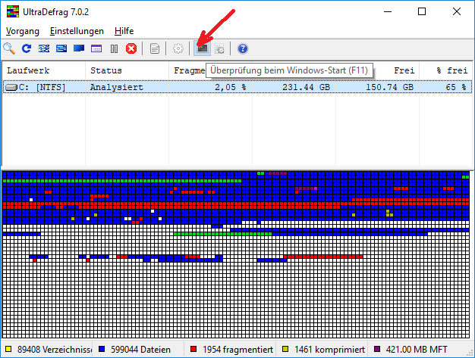This screenshot has width=475, height=358.
Task: Click the 599044 Dateien status text
Action: pyautogui.click(x=140, y=350)
